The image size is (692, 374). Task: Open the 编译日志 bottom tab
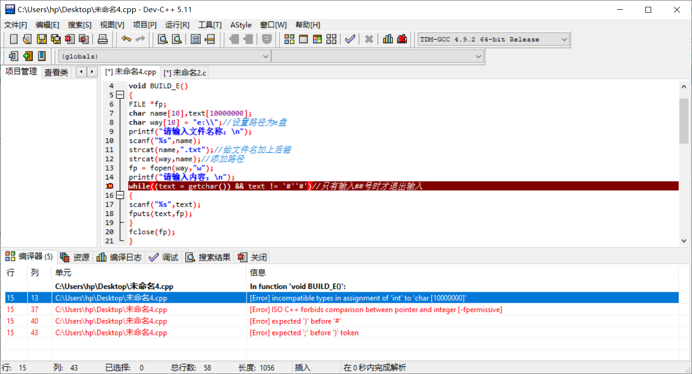tap(120, 258)
